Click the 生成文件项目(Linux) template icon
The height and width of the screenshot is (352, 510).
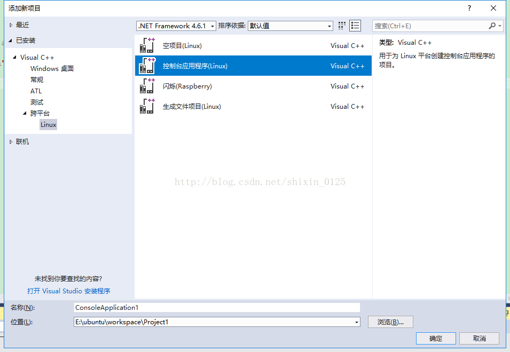[x=147, y=106]
